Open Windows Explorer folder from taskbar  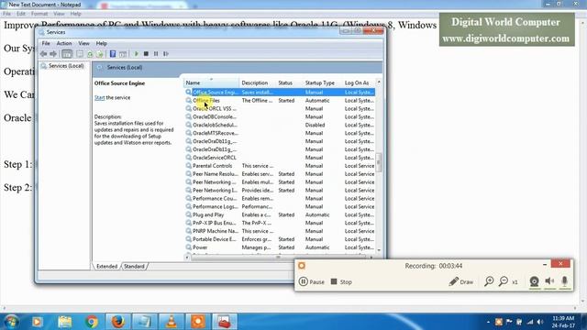pos(64,322)
